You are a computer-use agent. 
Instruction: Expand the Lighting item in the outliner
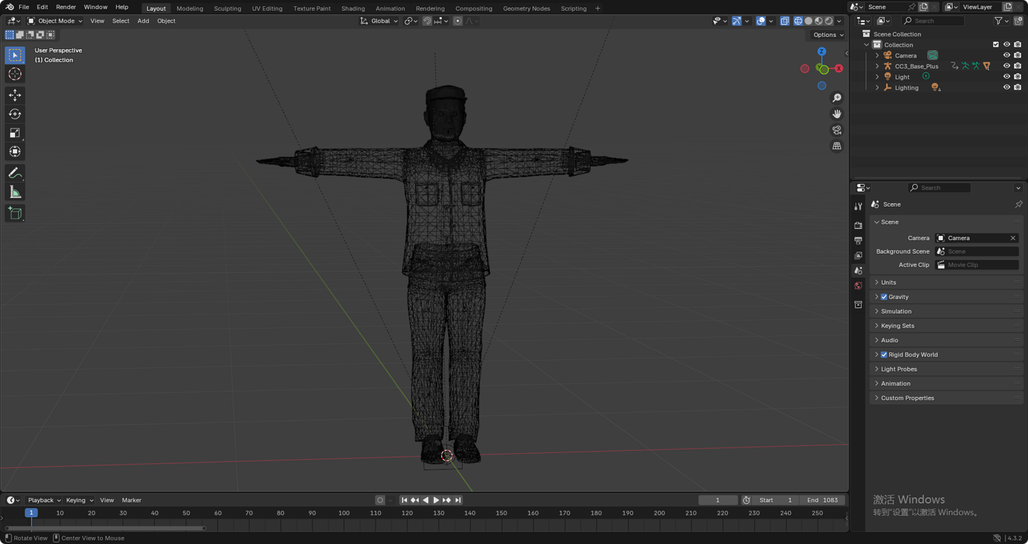[x=877, y=88]
